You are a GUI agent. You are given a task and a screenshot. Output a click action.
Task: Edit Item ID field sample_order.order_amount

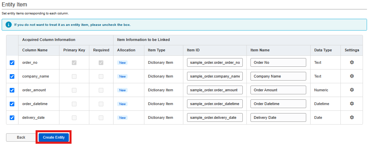click(215, 90)
